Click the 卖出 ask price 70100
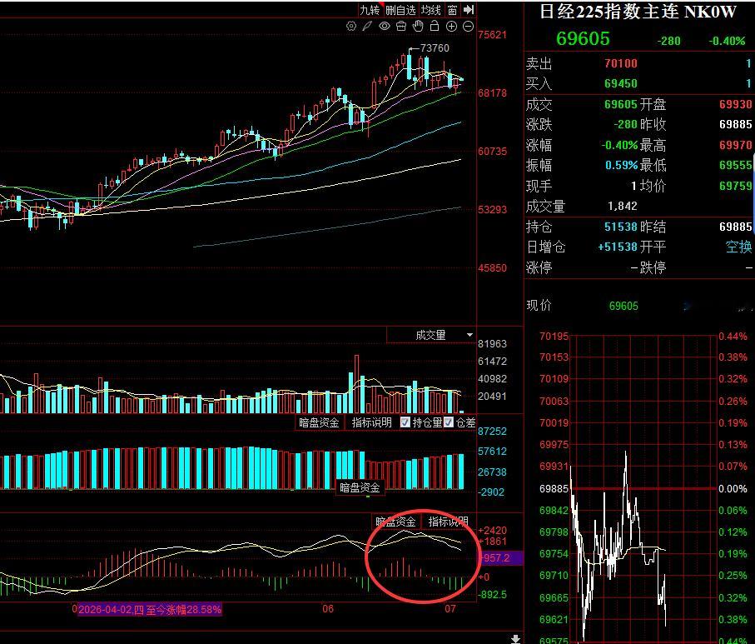Screen dimensions: 755x644 coord(621,63)
